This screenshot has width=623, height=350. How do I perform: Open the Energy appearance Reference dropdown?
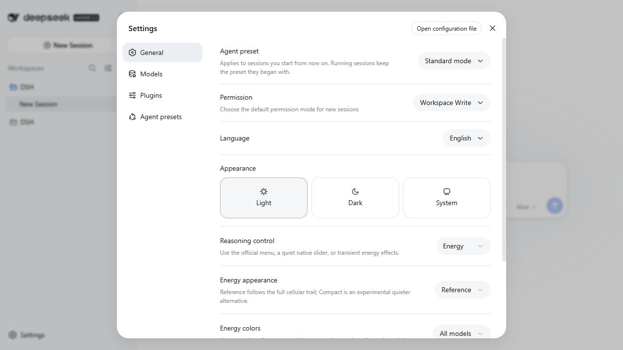tap(462, 290)
